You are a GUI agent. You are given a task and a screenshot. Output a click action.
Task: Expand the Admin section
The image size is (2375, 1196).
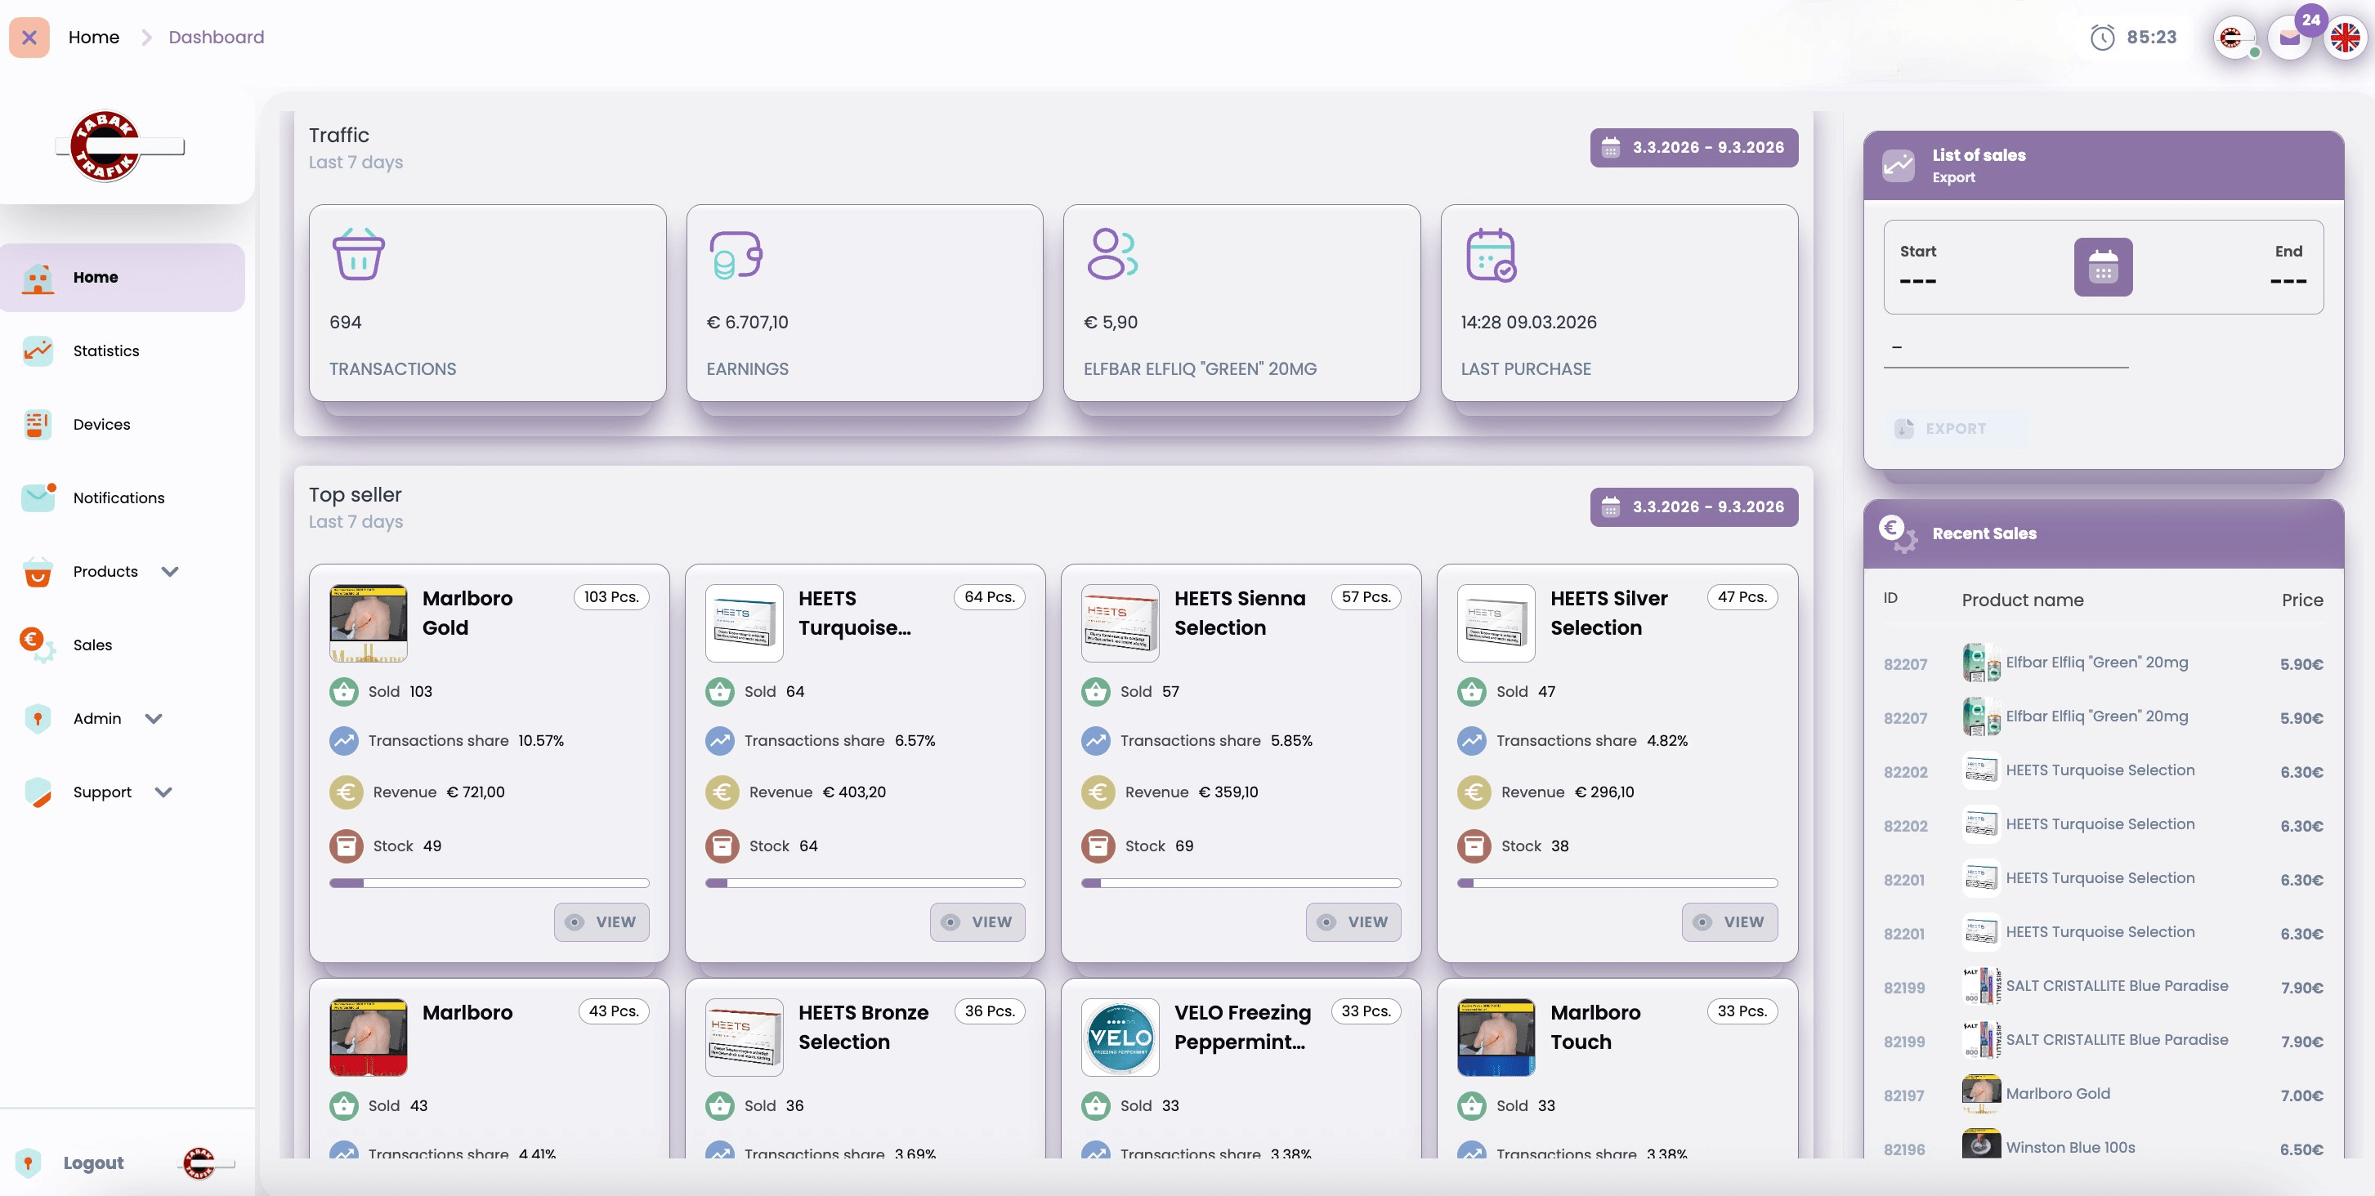point(155,719)
